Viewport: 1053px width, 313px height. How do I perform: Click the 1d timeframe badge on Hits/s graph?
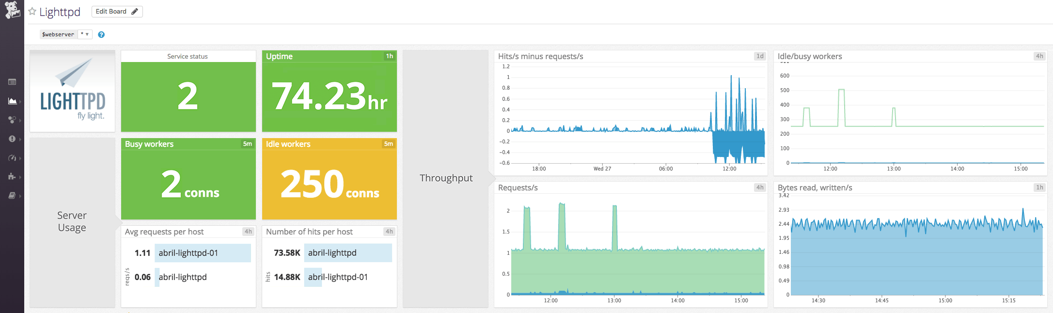point(760,56)
